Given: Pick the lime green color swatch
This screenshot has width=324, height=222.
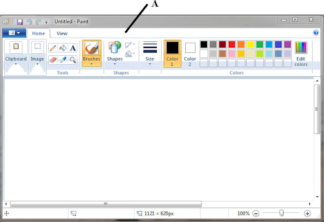Looking at the screenshot, I should [x=260, y=54].
